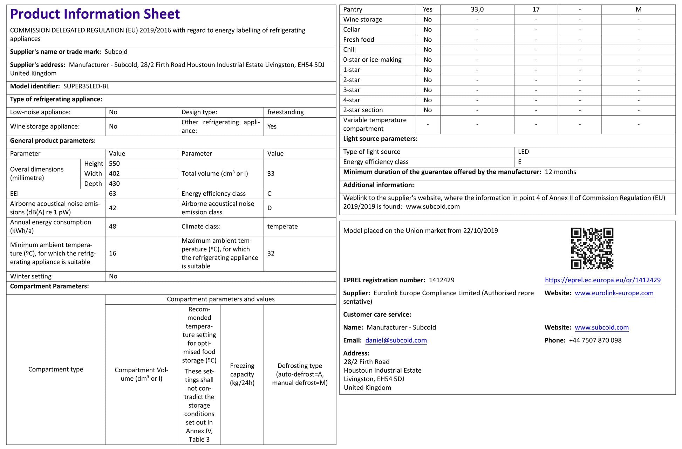Viewport: 682px width, 449px height.
Task: Select the model identifier SUPER35LED-BL text
Action: tap(86, 87)
